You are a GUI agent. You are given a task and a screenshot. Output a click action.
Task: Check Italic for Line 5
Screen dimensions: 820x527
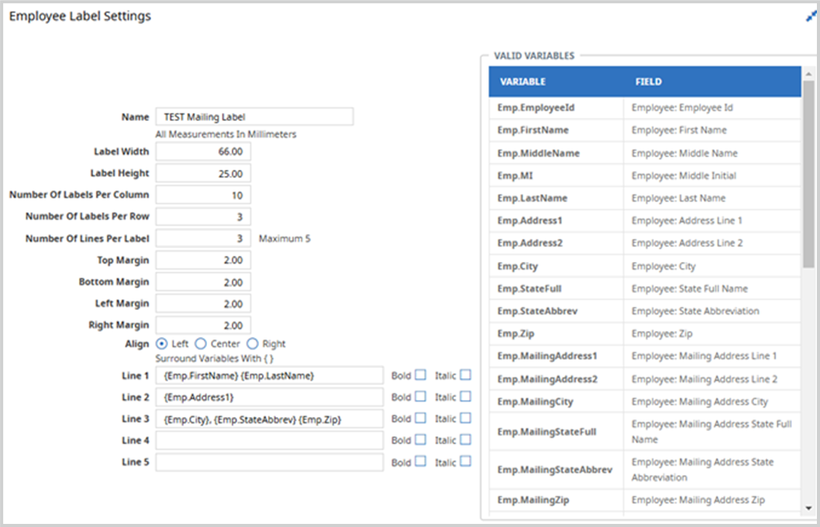466,462
